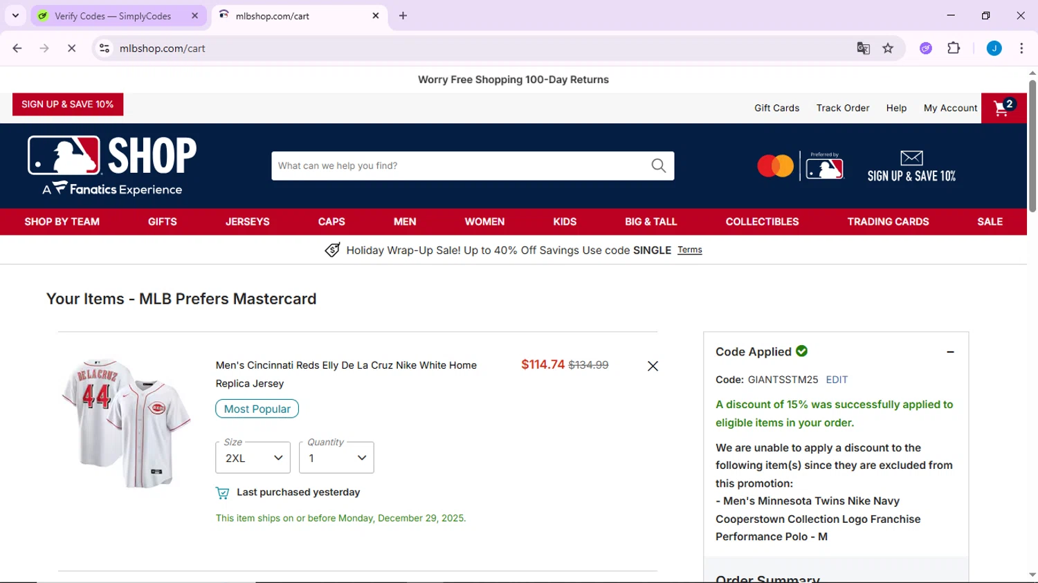Open a new browser tab

(x=403, y=15)
